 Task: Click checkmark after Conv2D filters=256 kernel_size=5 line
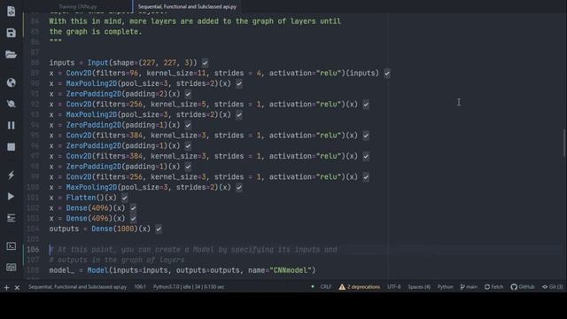click(366, 105)
